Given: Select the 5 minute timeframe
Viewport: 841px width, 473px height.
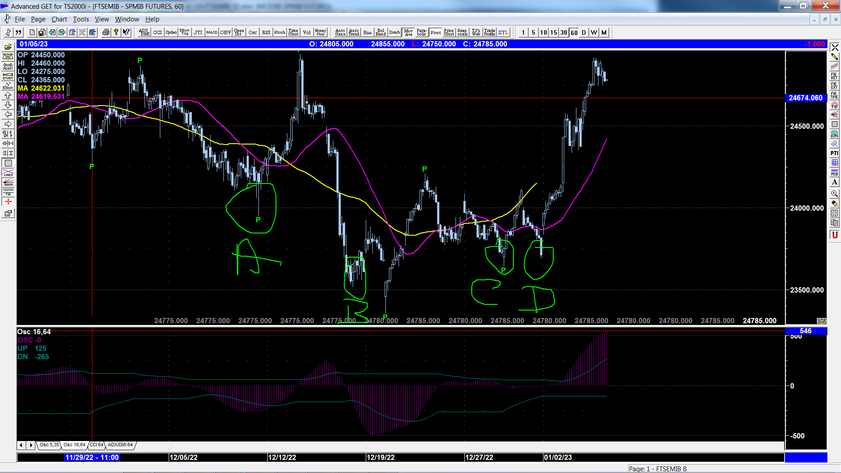Looking at the screenshot, I should point(533,32).
